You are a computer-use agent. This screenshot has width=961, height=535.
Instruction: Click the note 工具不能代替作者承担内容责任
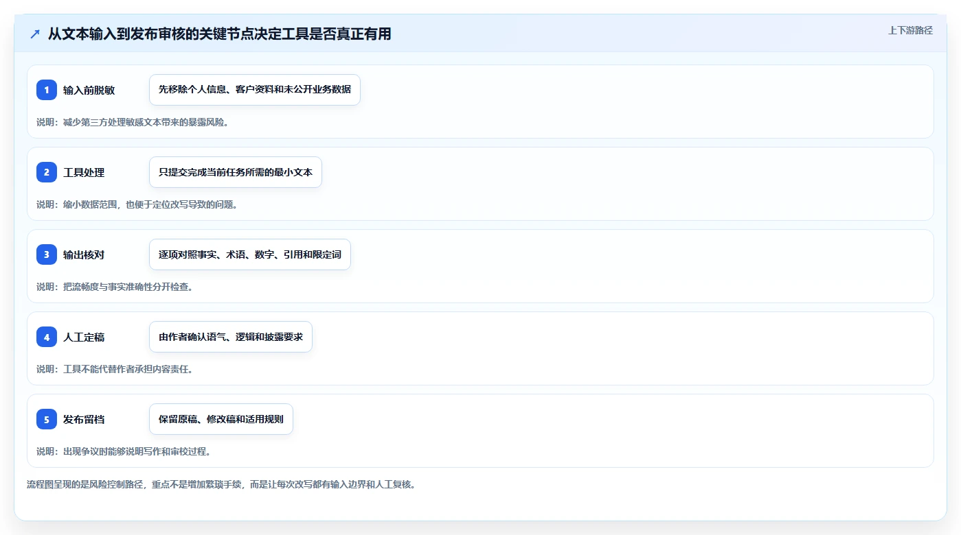(115, 369)
